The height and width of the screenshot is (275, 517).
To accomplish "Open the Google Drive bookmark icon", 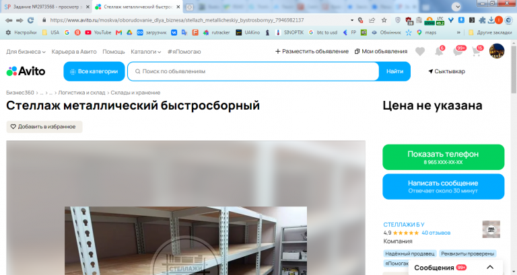I will (129, 32).
